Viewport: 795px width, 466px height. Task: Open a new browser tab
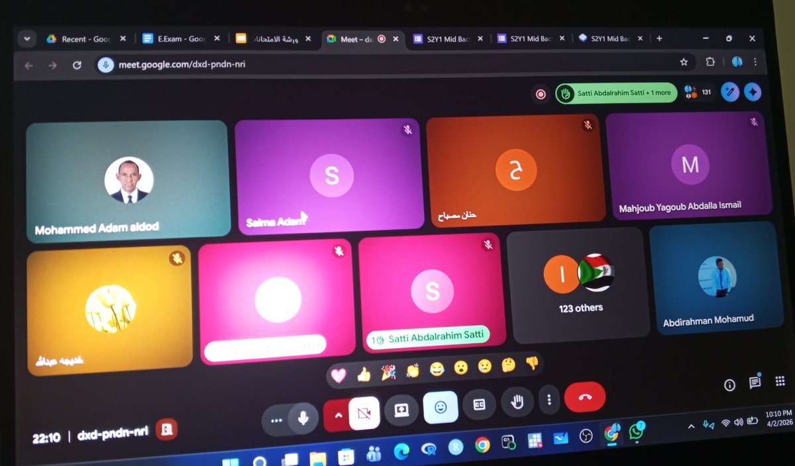659,38
